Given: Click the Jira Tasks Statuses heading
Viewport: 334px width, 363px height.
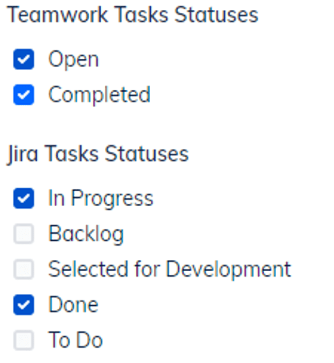Looking at the screenshot, I should (x=98, y=154).
